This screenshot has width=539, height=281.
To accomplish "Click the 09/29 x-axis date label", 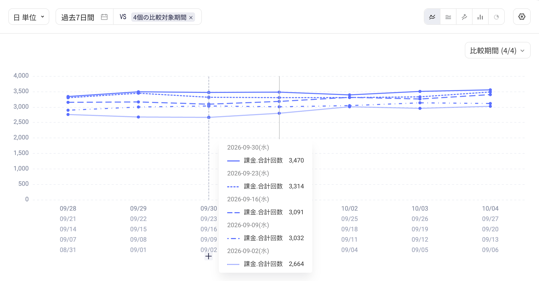I will (x=138, y=208).
